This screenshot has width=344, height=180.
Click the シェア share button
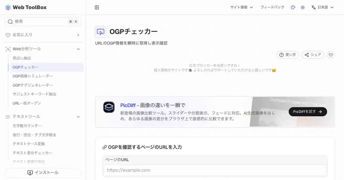313,55
